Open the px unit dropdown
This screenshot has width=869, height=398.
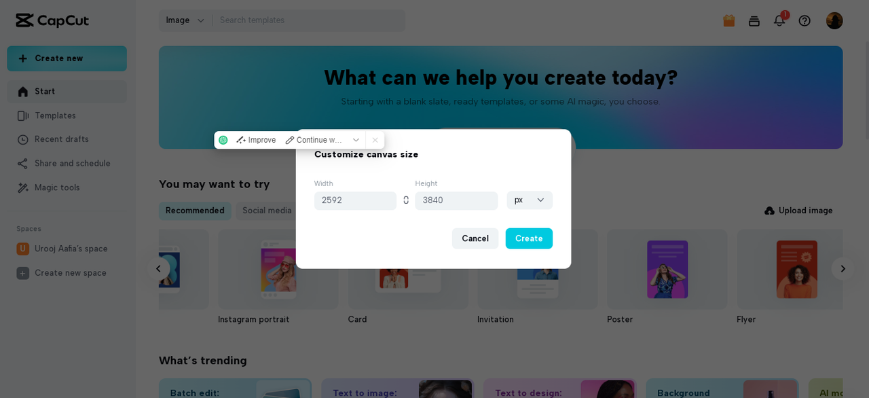530,200
